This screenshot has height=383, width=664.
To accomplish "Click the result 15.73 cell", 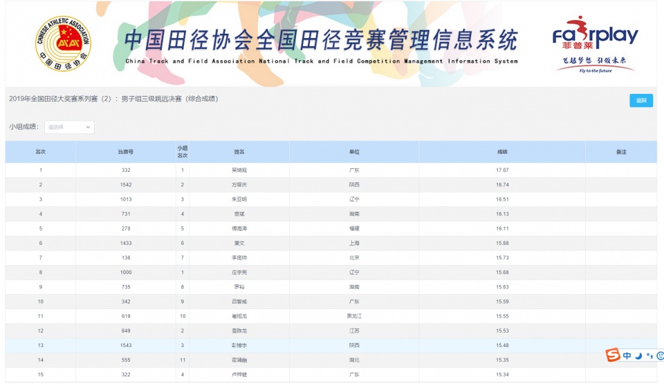I will pyautogui.click(x=502, y=257).
